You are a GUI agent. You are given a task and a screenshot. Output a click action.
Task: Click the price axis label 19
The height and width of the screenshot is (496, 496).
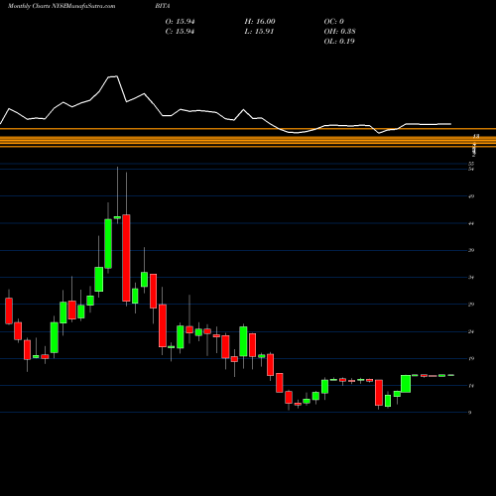click(x=471, y=358)
